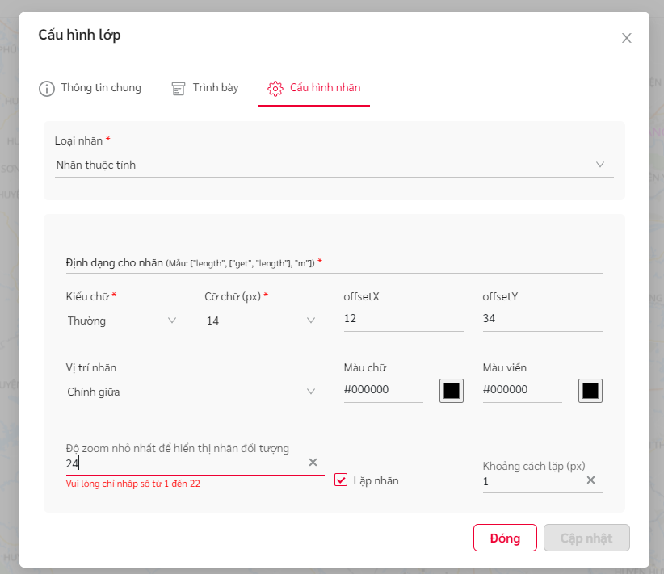The width and height of the screenshot is (664, 574).
Task: Click the Cập nhật button
Action: coord(586,538)
